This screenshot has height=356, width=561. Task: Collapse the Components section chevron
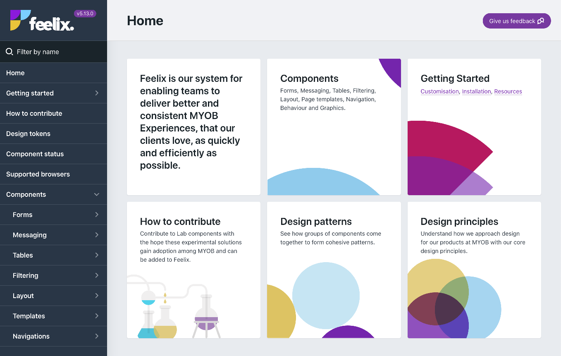click(97, 194)
